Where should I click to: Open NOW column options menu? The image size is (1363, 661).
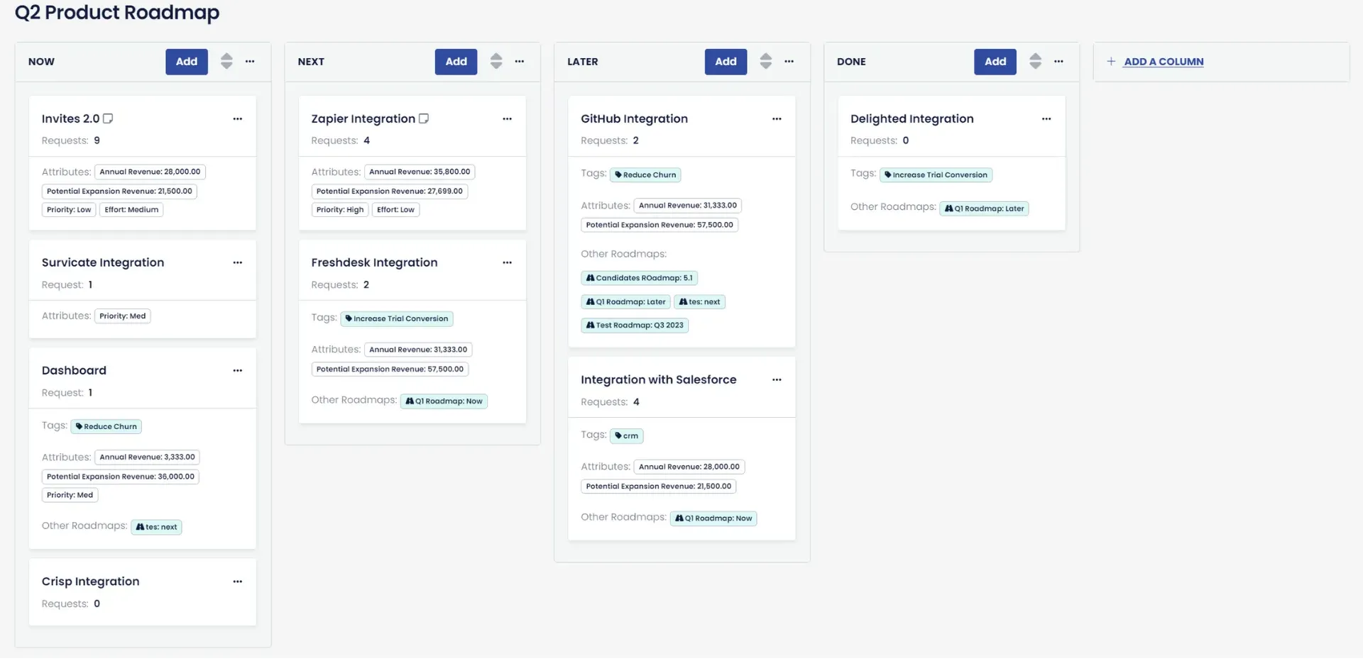click(250, 62)
